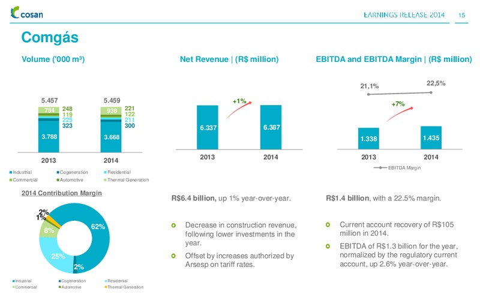Viewport: 480px width, 300px height.
Task: Click the 'EBITDA Margin' legend entry
Action: [x=397, y=168]
